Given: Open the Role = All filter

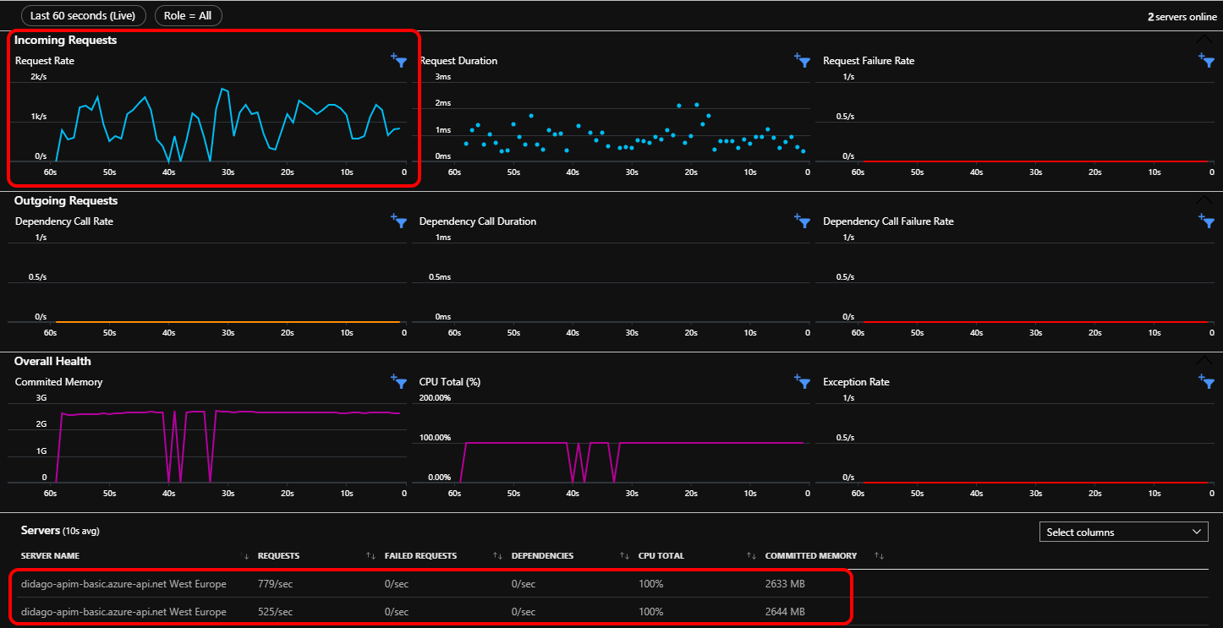Looking at the screenshot, I should pos(188,15).
